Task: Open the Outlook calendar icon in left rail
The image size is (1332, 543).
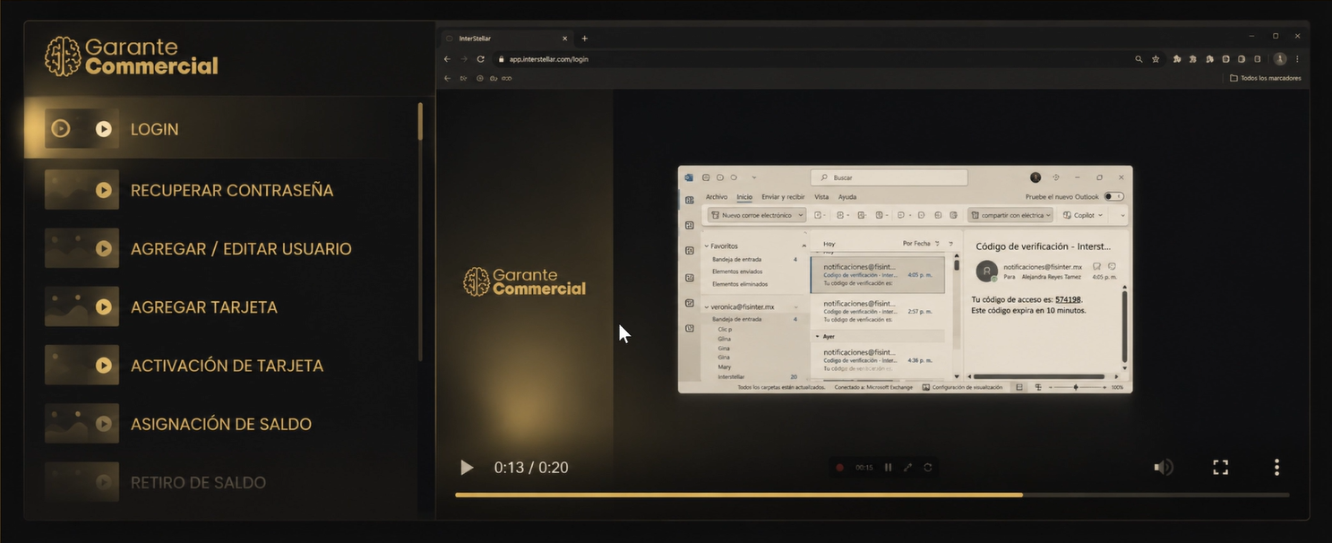Action: pyautogui.click(x=689, y=225)
